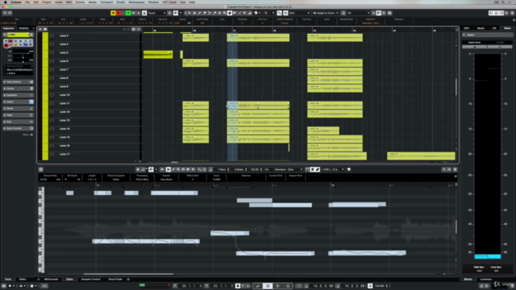The height and width of the screenshot is (290, 516).
Task: Expand the Equalizers inspector section
Action: click(18, 95)
